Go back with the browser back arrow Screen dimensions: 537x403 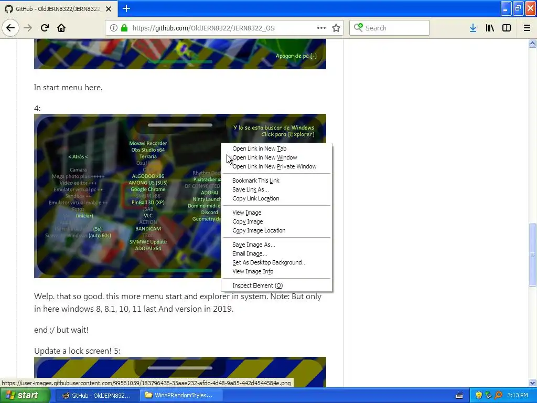click(x=10, y=28)
